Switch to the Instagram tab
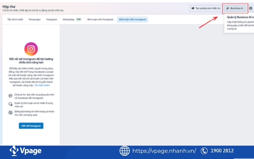Image resolution: width=254 pixels, height=159 pixels. (52, 20)
